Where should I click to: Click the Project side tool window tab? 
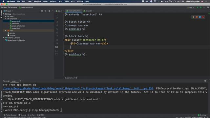tap(1, 14)
